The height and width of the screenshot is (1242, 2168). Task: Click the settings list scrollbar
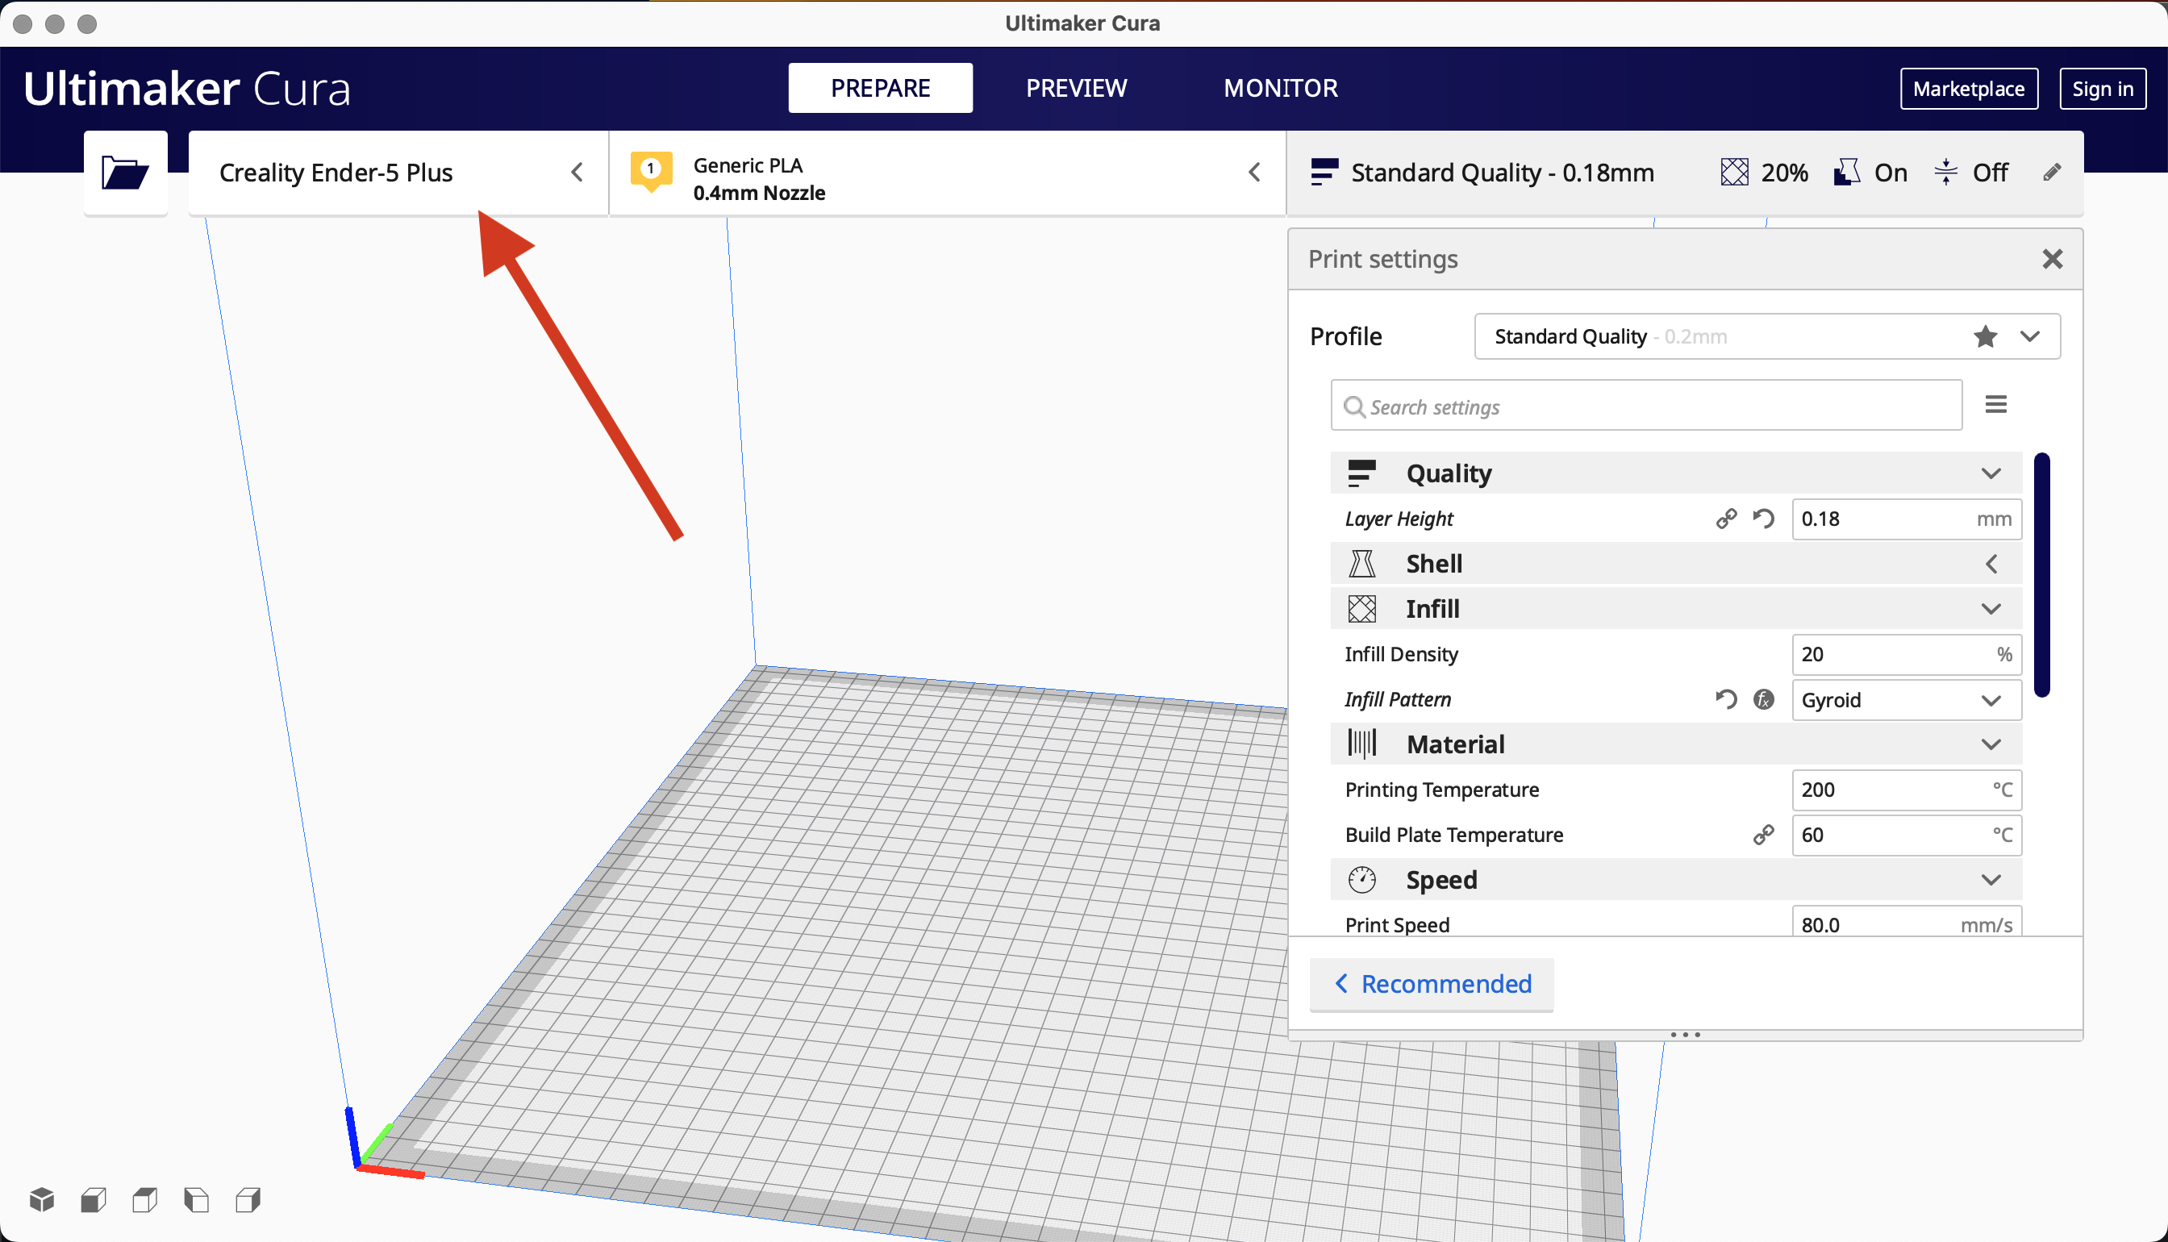click(2041, 576)
